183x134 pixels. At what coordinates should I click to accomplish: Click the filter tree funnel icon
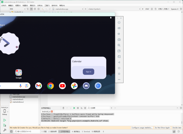(x=28, y=9)
